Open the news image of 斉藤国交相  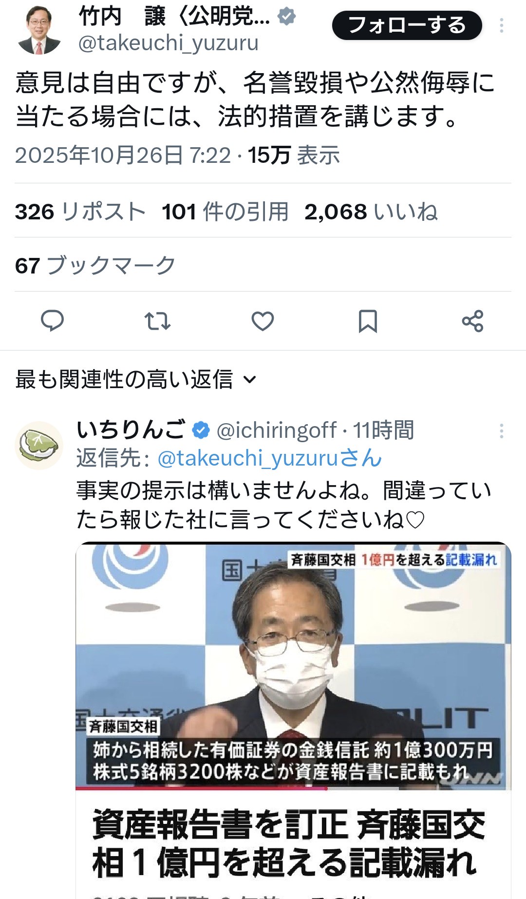point(293,666)
